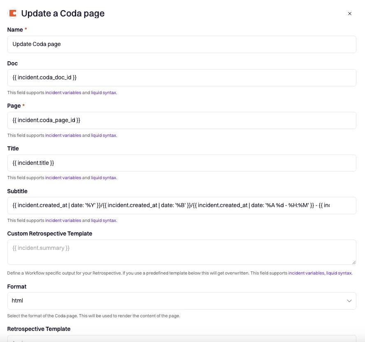Click the Subtitle input field

point(181,206)
